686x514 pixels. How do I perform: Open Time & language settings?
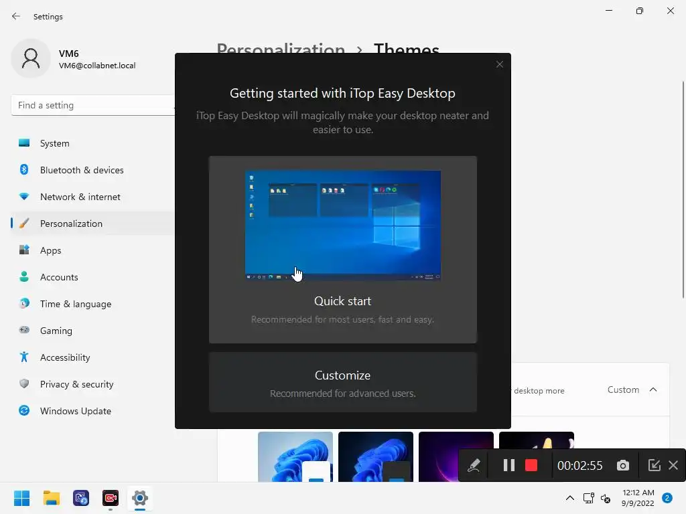[93, 304]
